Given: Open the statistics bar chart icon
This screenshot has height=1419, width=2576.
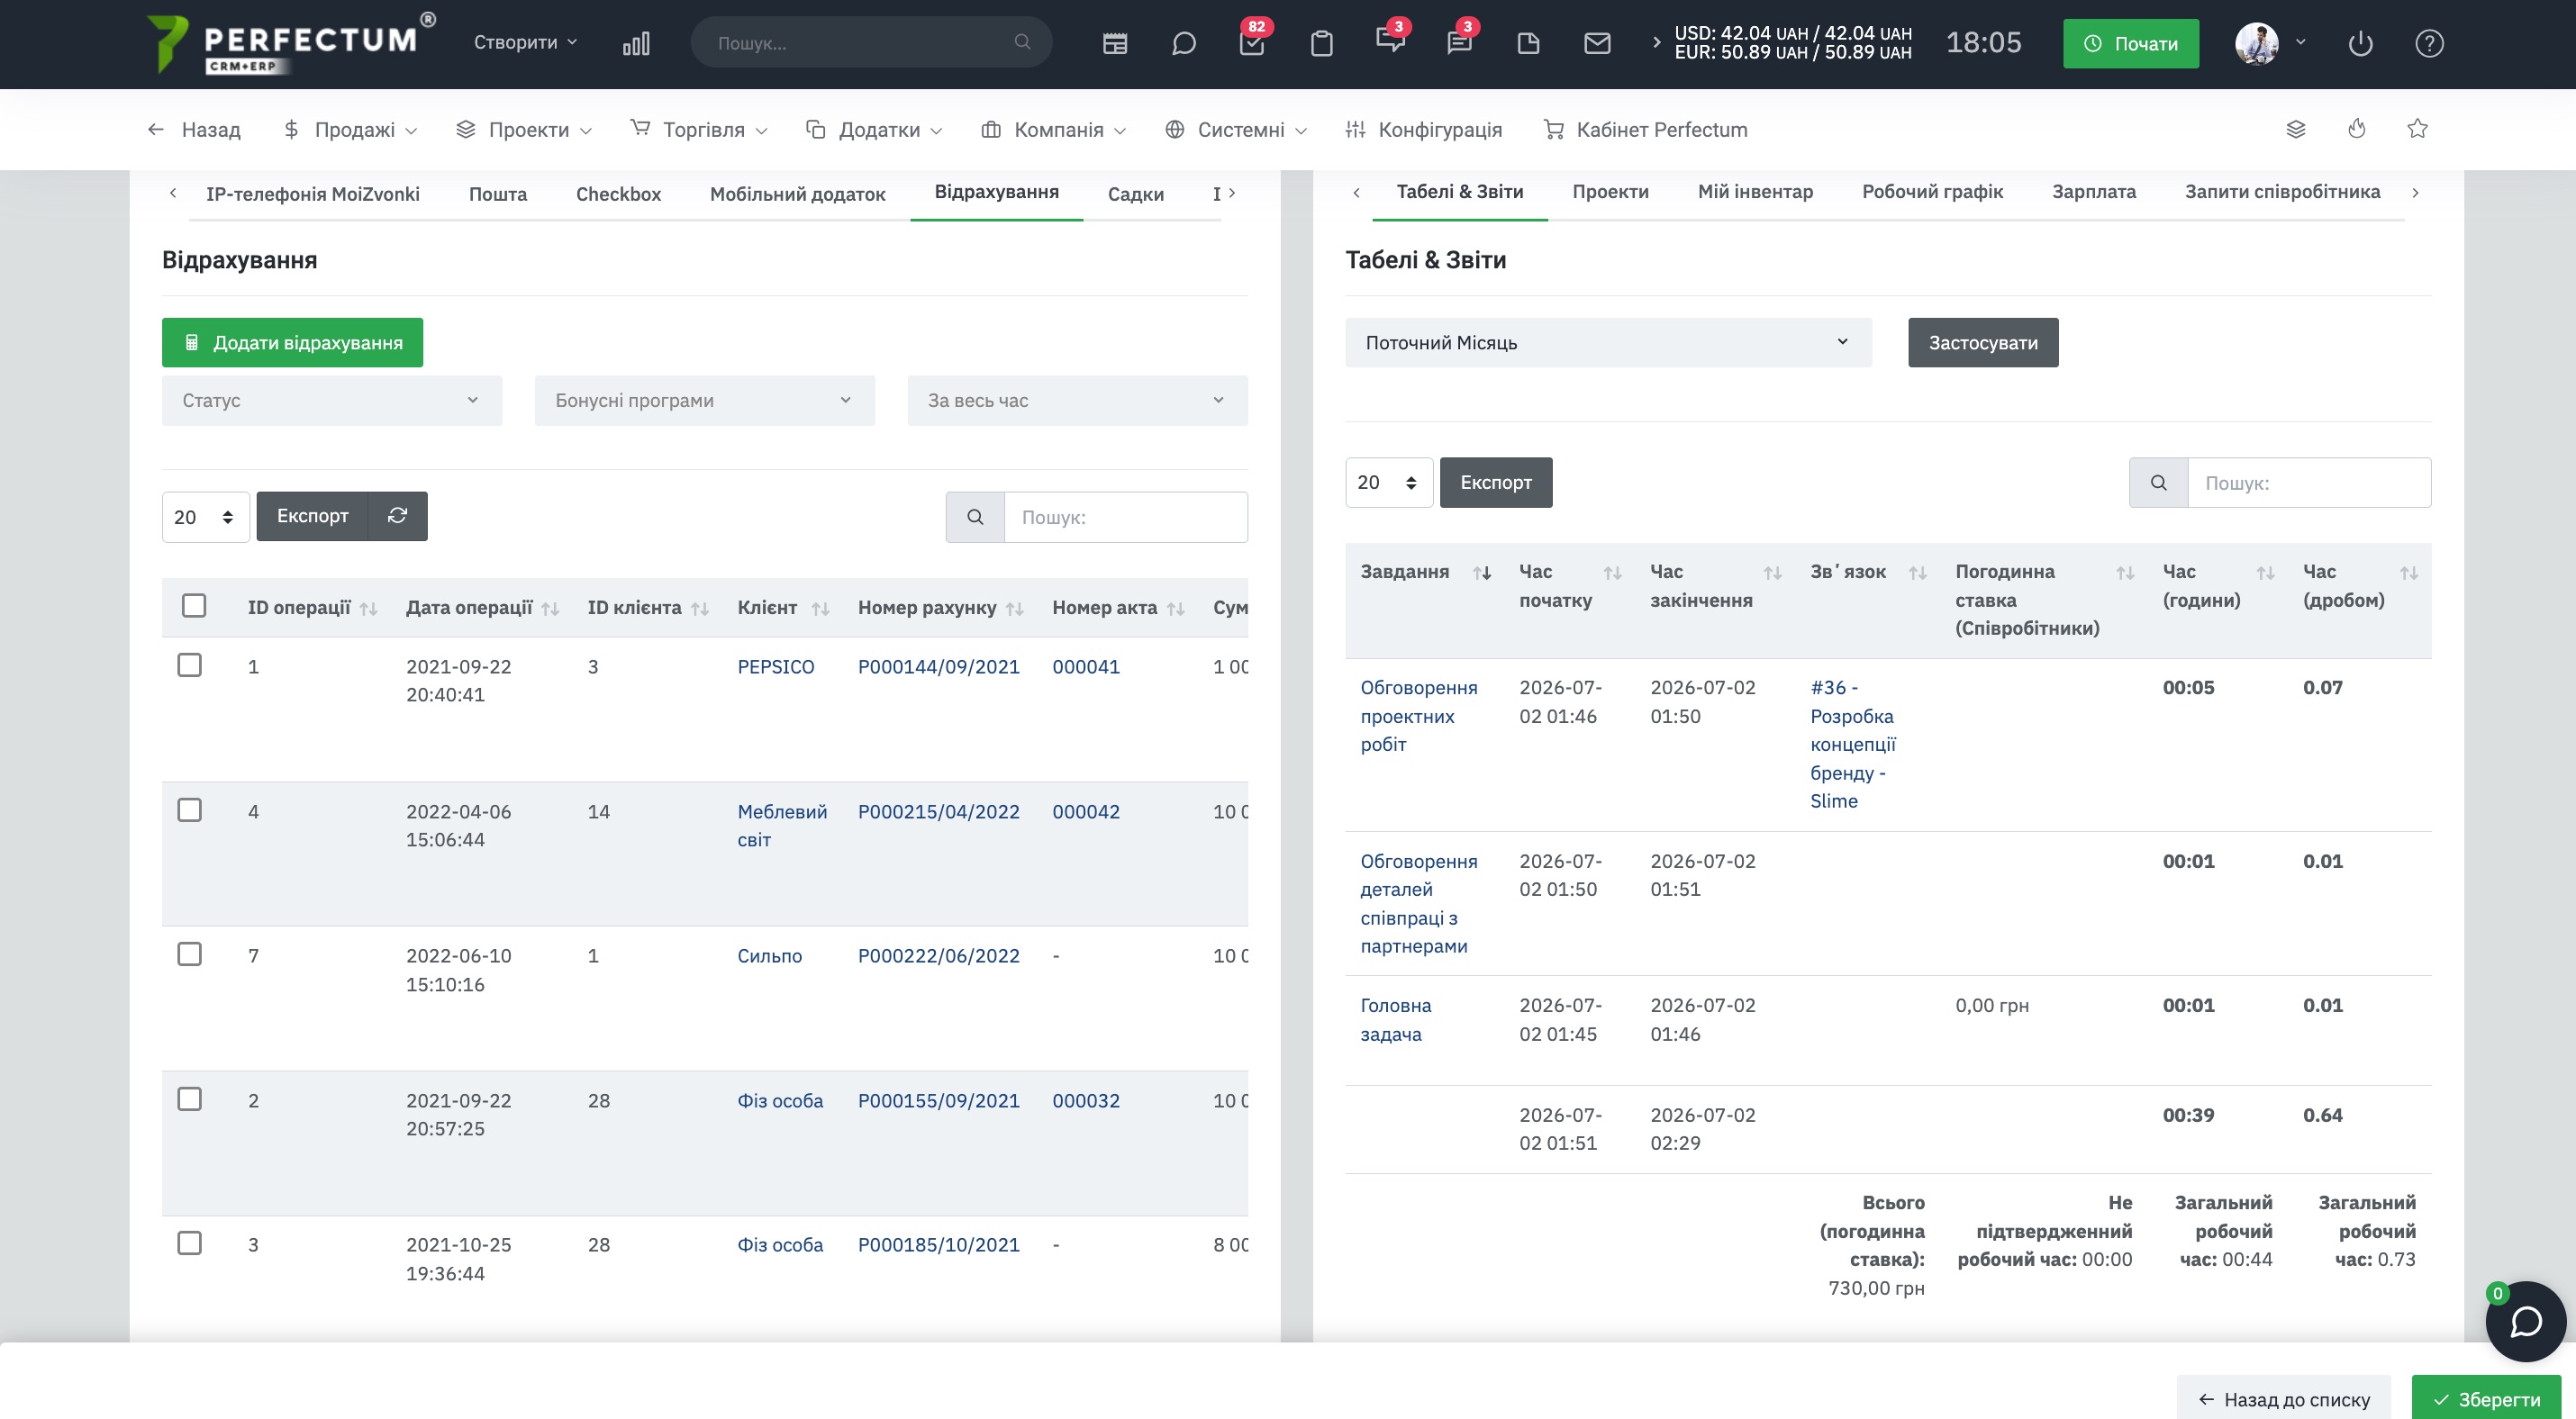Looking at the screenshot, I should (636, 43).
